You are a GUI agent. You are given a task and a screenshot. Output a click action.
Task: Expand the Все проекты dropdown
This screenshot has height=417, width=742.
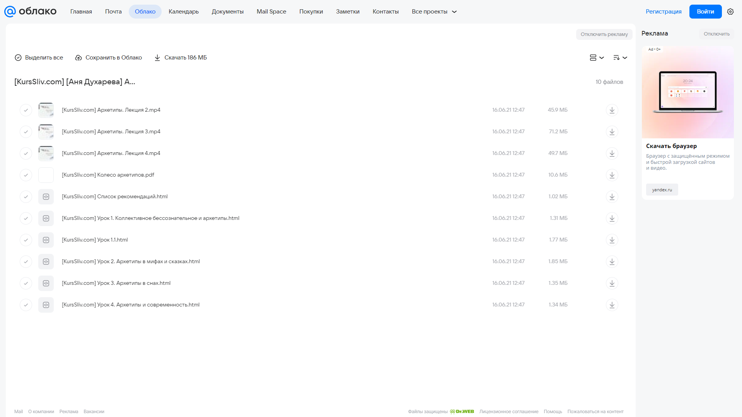click(434, 12)
